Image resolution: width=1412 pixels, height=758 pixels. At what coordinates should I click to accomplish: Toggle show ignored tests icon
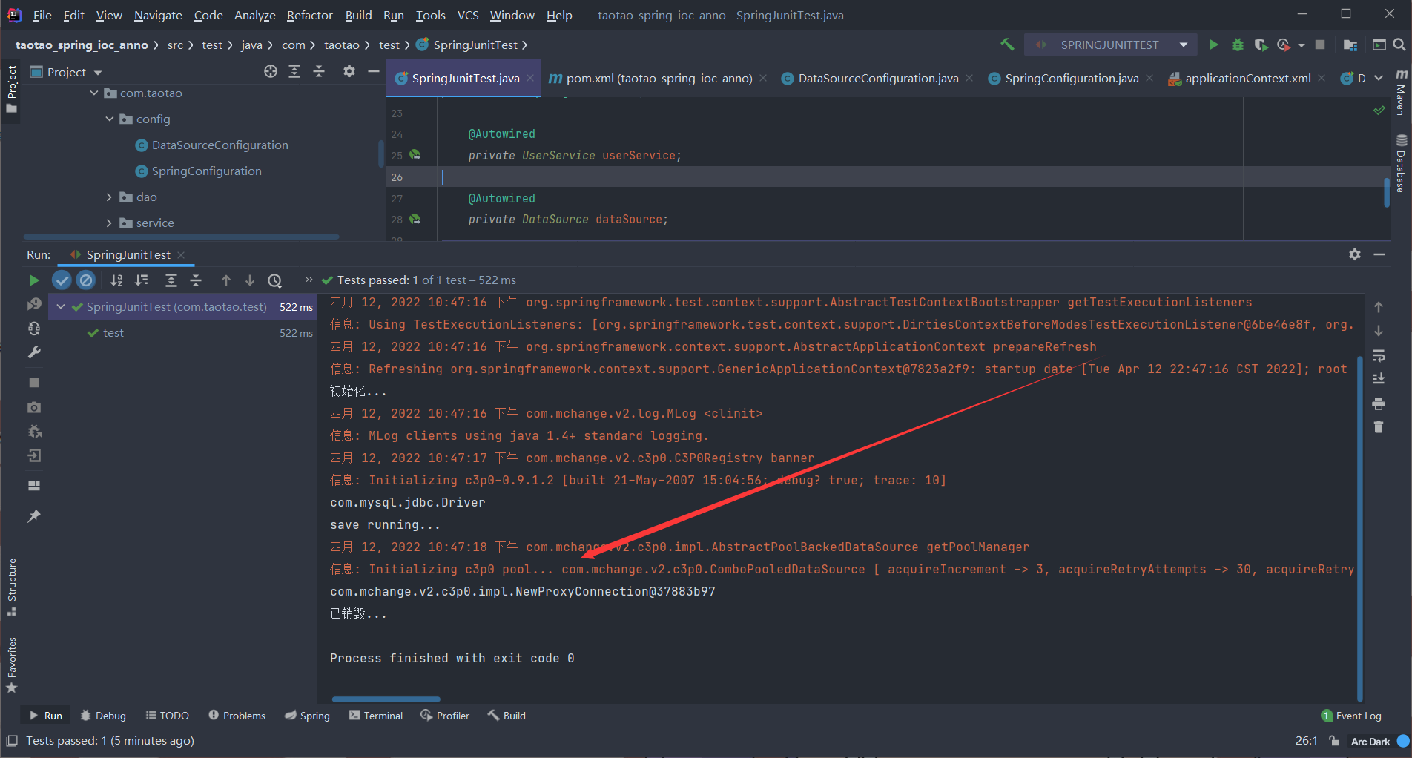coord(86,280)
